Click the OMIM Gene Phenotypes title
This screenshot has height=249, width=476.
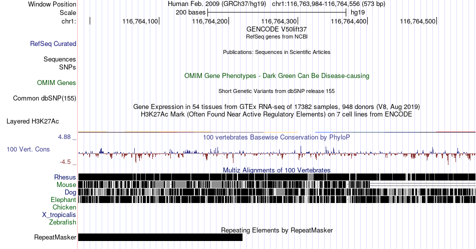[x=277, y=75]
